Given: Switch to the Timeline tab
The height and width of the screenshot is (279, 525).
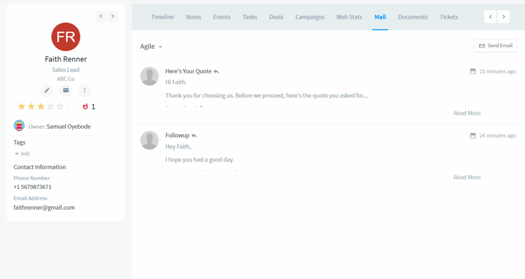Looking at the screenshot, I should point(163,17).
